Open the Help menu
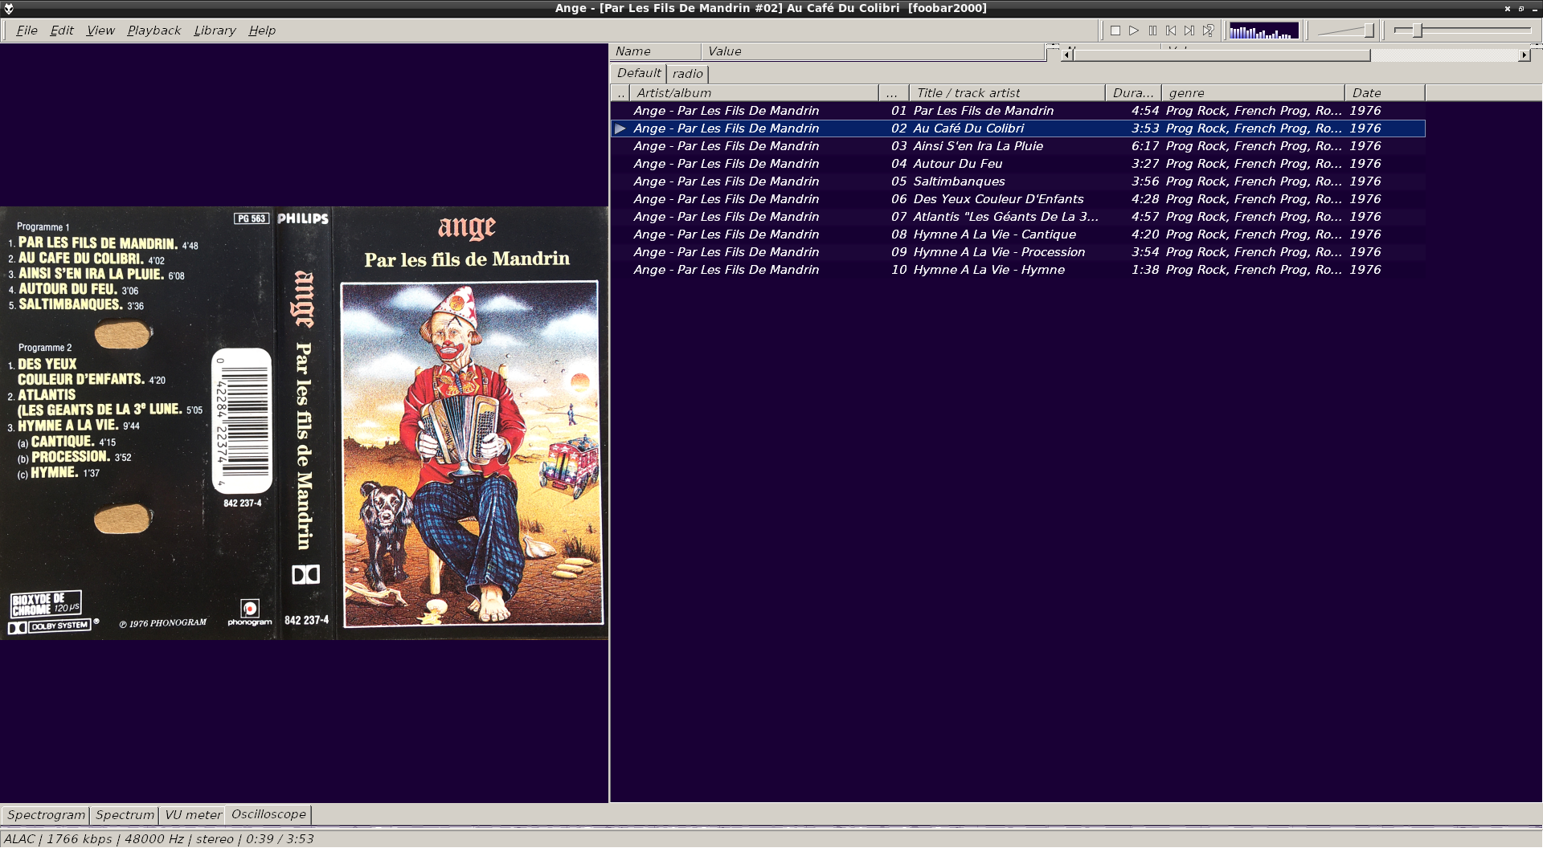 coord(262,31)
